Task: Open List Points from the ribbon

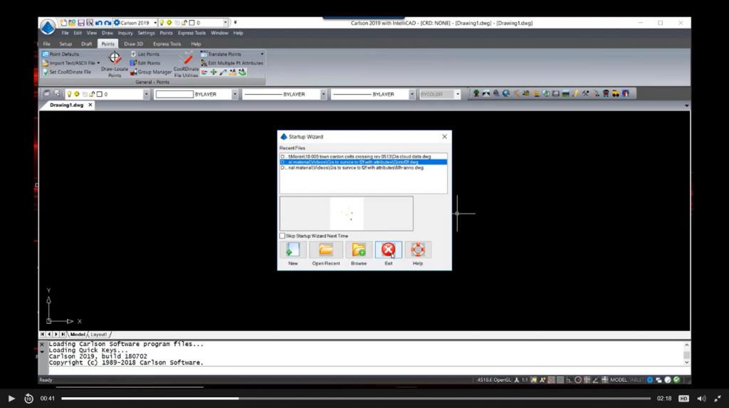Action: pos(145,54)
